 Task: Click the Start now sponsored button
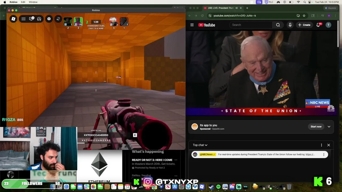316,127
